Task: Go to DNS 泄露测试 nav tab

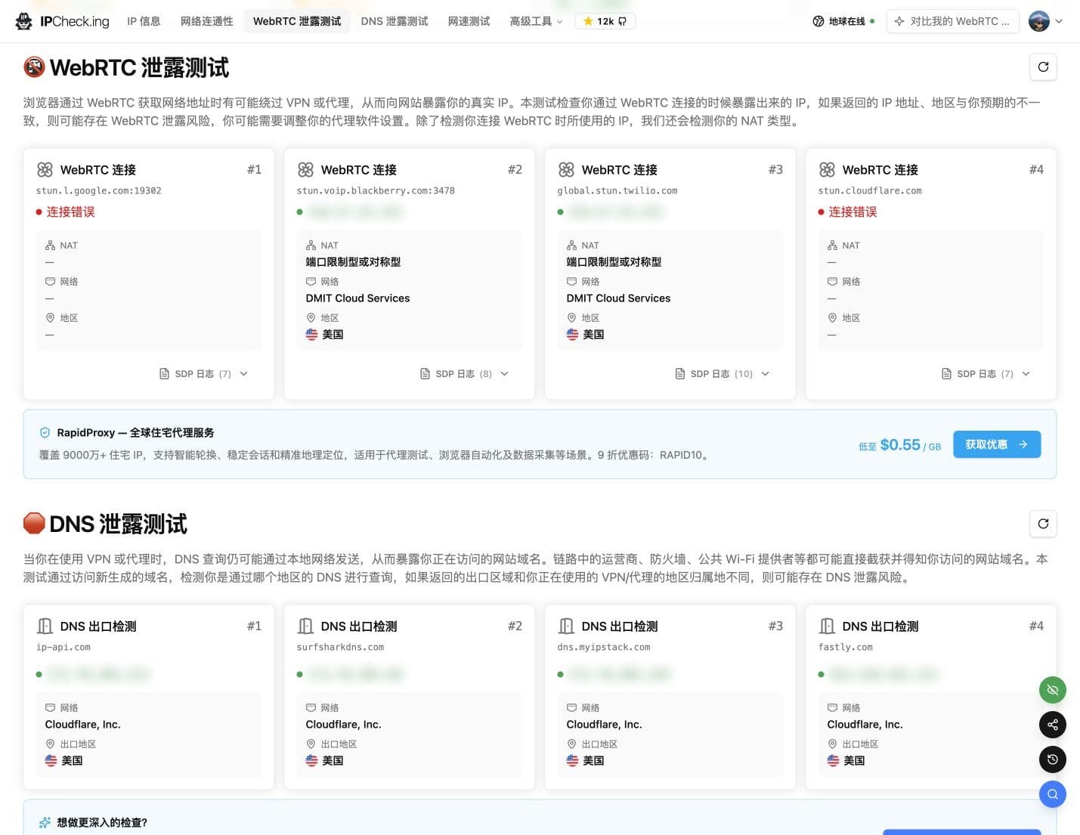Action: coord(395,21)
